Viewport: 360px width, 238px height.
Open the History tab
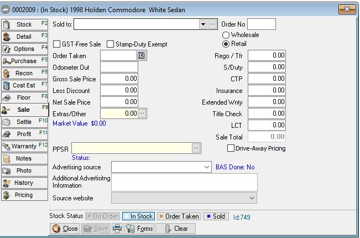pos(24,183)
